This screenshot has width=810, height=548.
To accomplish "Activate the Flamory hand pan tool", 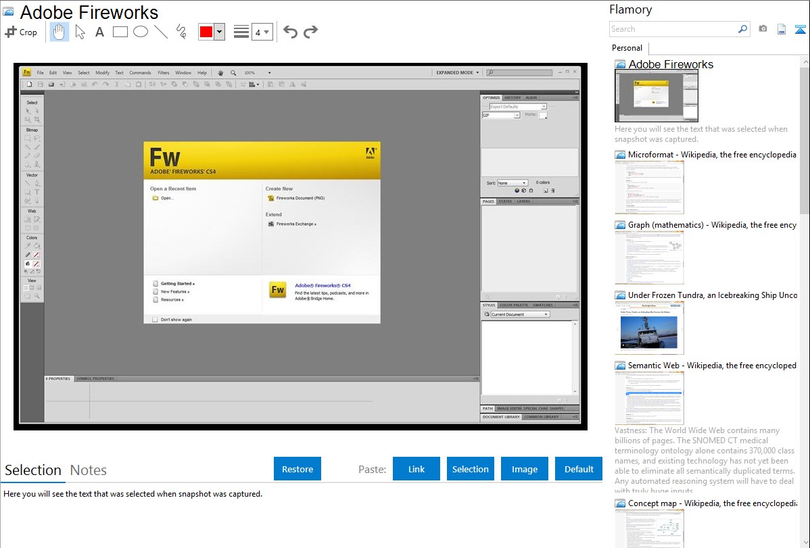I will click(x=59, y=32).
